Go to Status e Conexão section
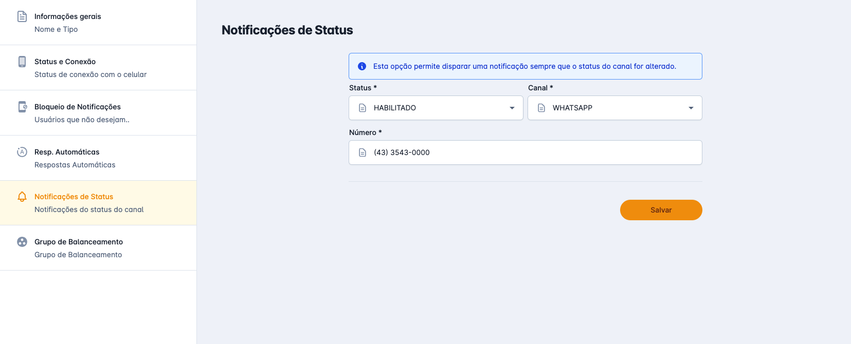Screen dimensions: 851x344 (98, 68)
